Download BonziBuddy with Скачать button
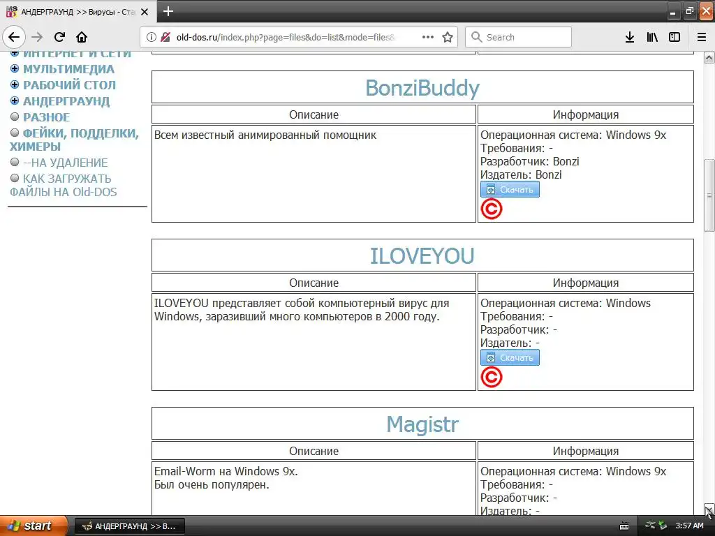Screen dimensions: 715x536 pyautogui.click(x=510, y=189)
